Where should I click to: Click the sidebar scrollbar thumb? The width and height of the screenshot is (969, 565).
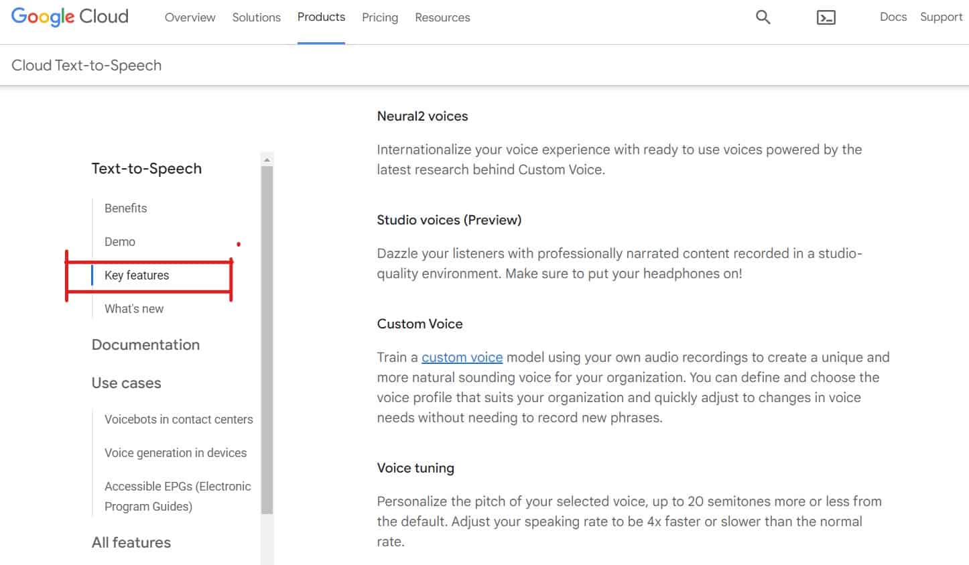[x=267, y=340]
